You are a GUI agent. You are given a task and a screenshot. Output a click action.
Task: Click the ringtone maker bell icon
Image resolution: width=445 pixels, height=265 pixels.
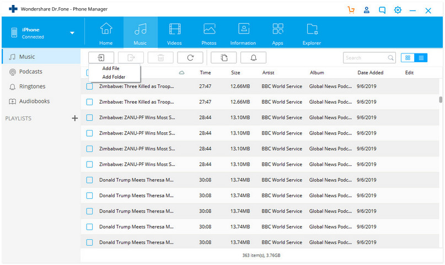[x=253, y=57]
